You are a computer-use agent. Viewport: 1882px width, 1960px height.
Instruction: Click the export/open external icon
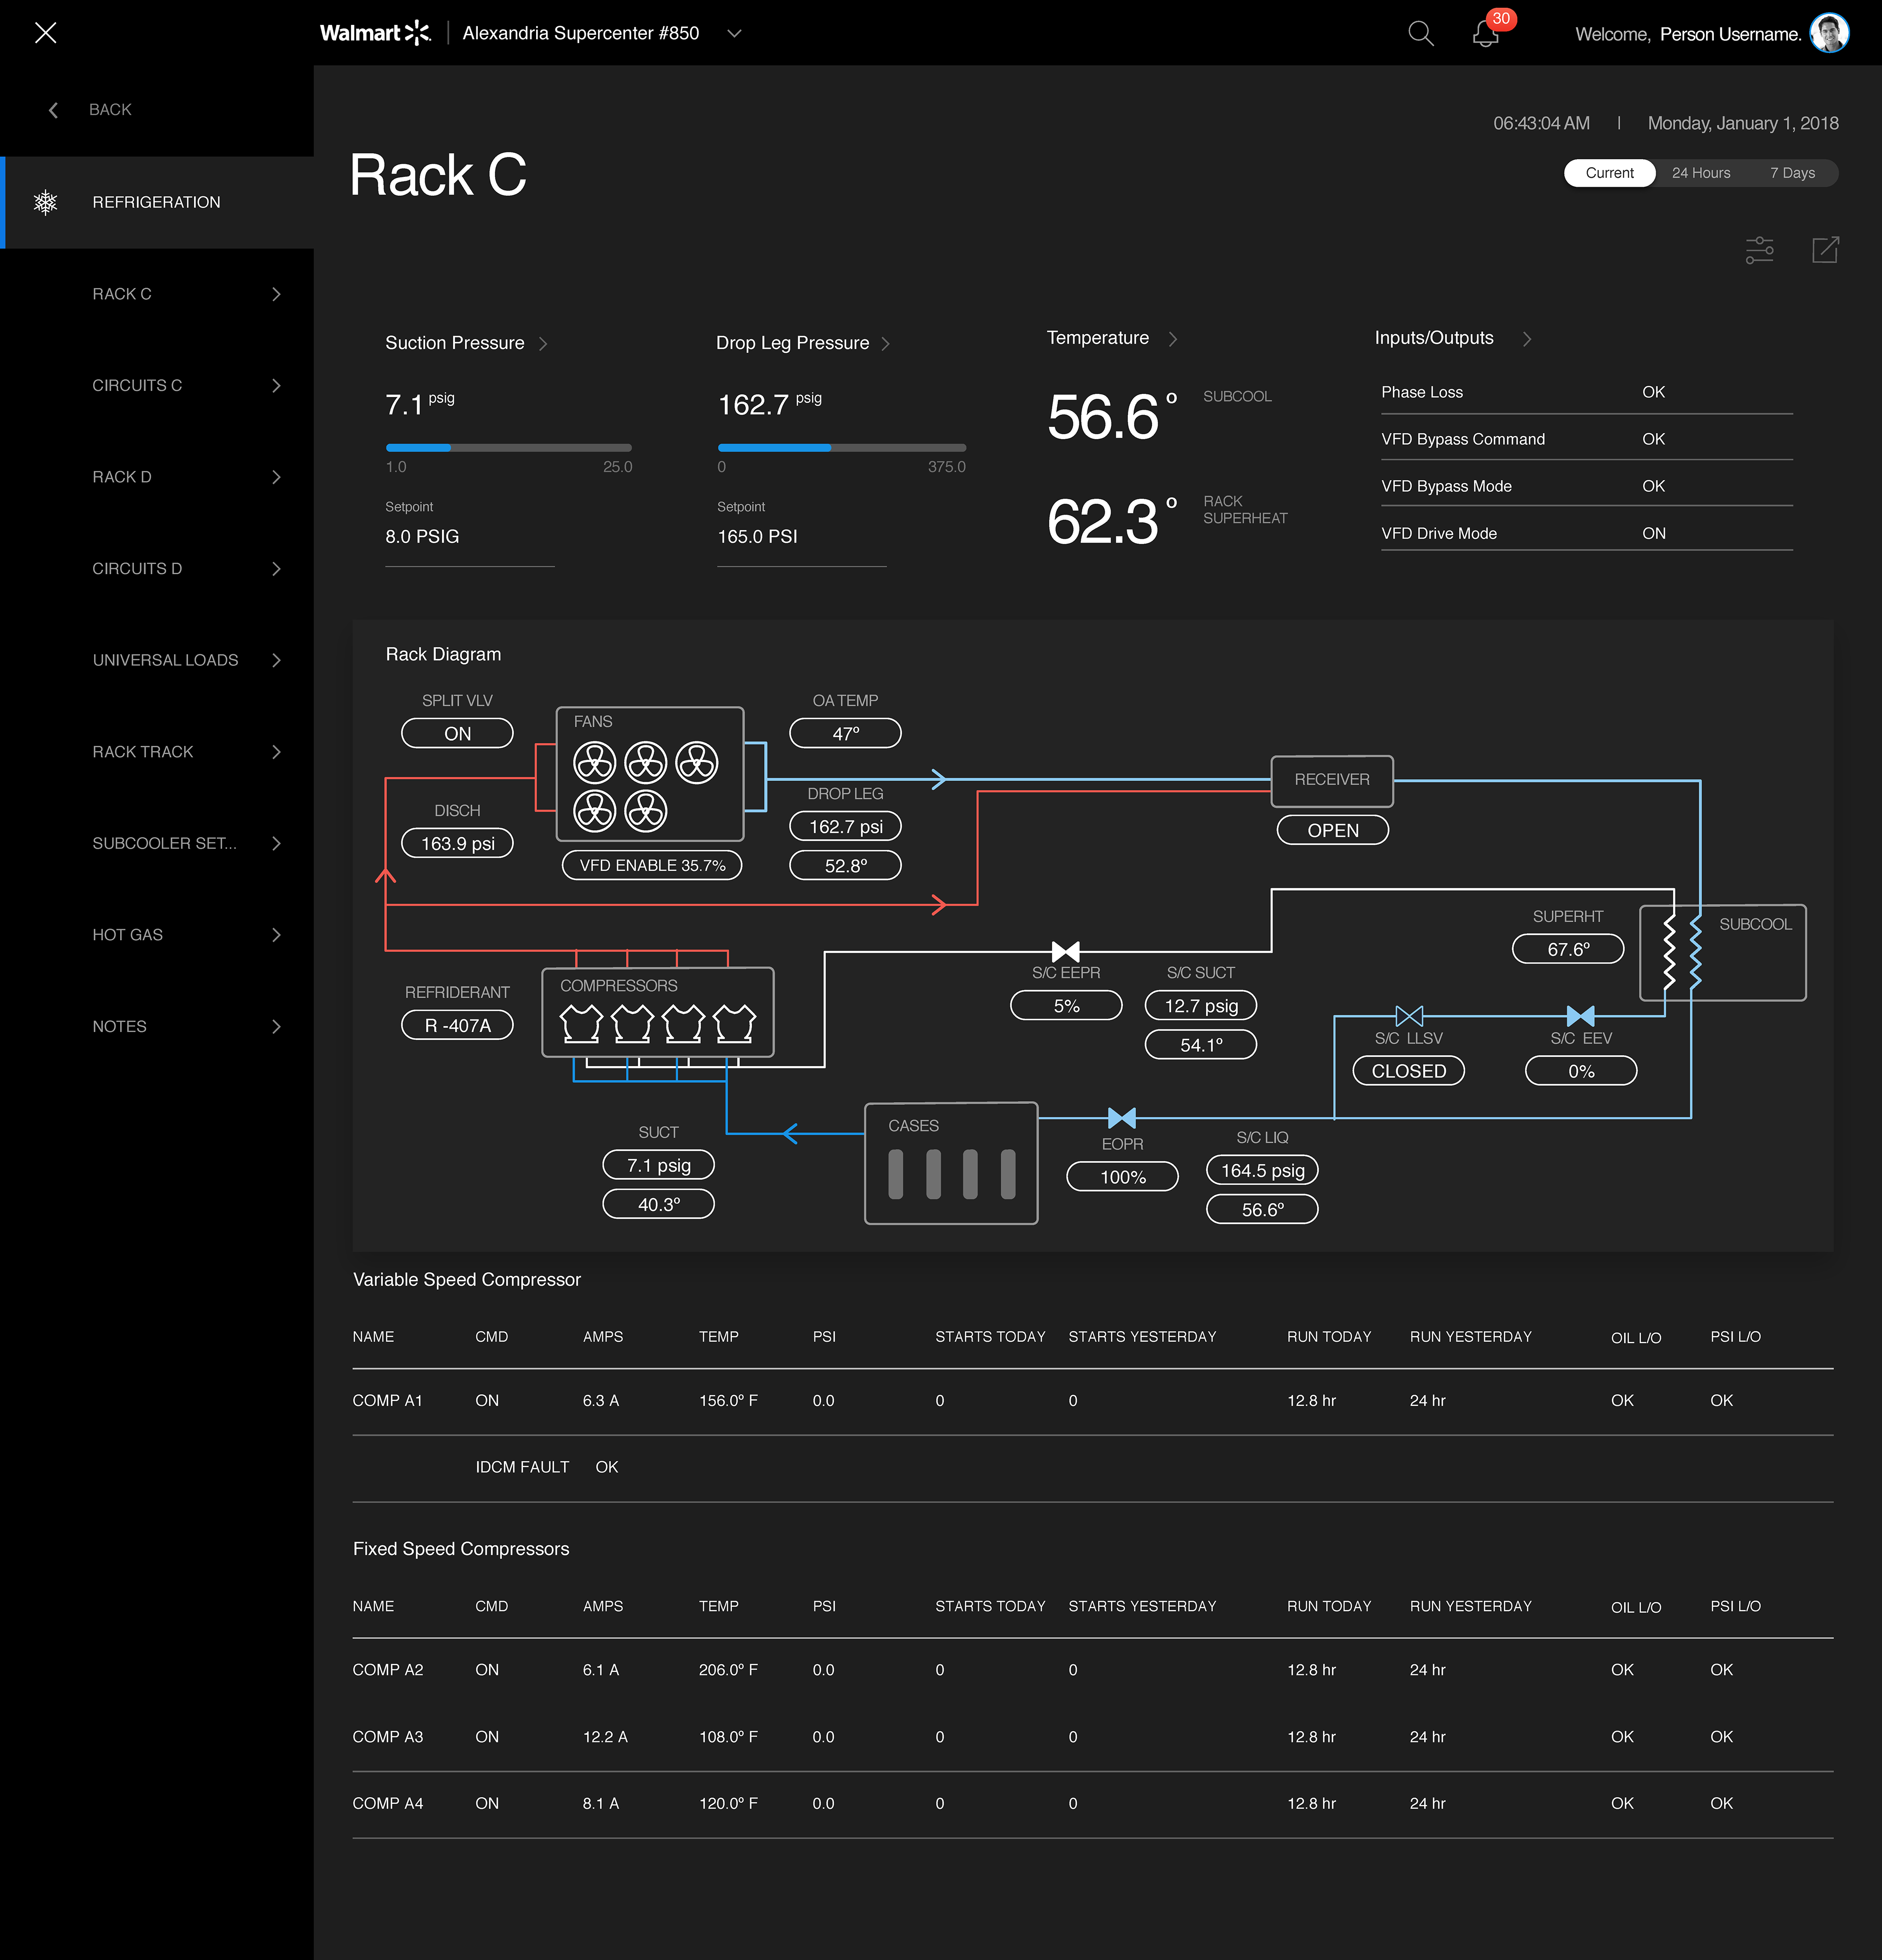coord(1825,250)
